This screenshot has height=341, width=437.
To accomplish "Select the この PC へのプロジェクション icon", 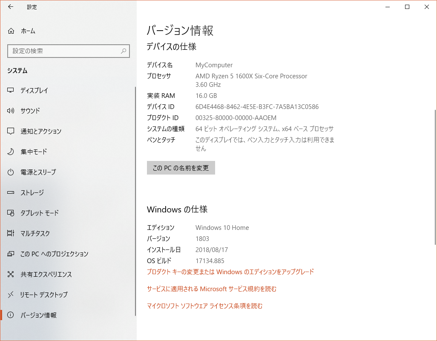I will (x=11, y=254).
